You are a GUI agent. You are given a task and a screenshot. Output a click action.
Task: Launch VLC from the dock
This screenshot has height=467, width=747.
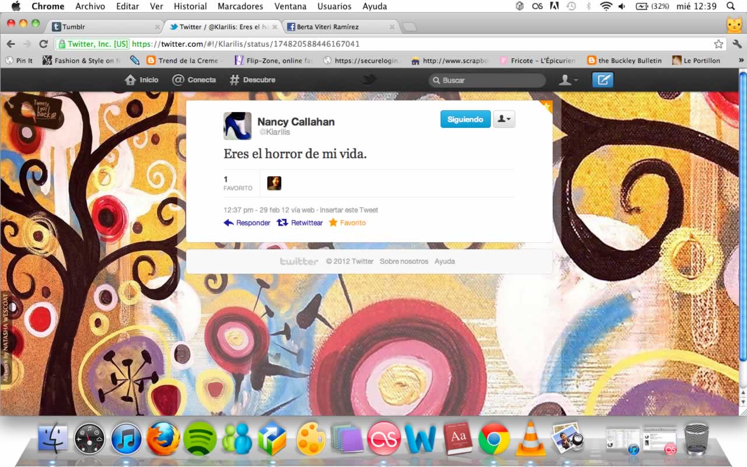click(x=530, y=439)
